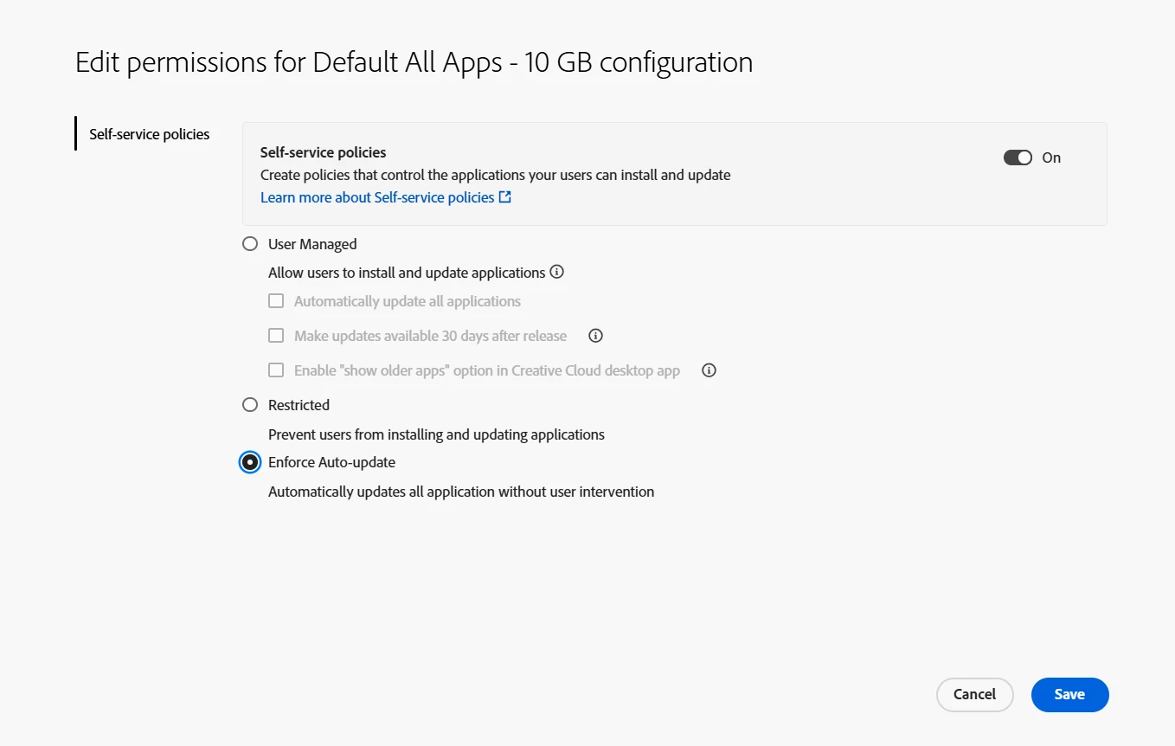Toggle the Self-service policies On switch
The image size is (1175, 746).
[x=1018, y=158]
